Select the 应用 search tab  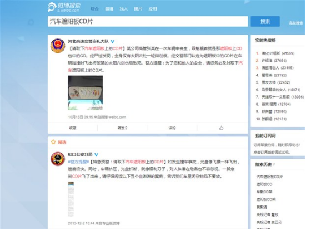(x=153, y=9)
